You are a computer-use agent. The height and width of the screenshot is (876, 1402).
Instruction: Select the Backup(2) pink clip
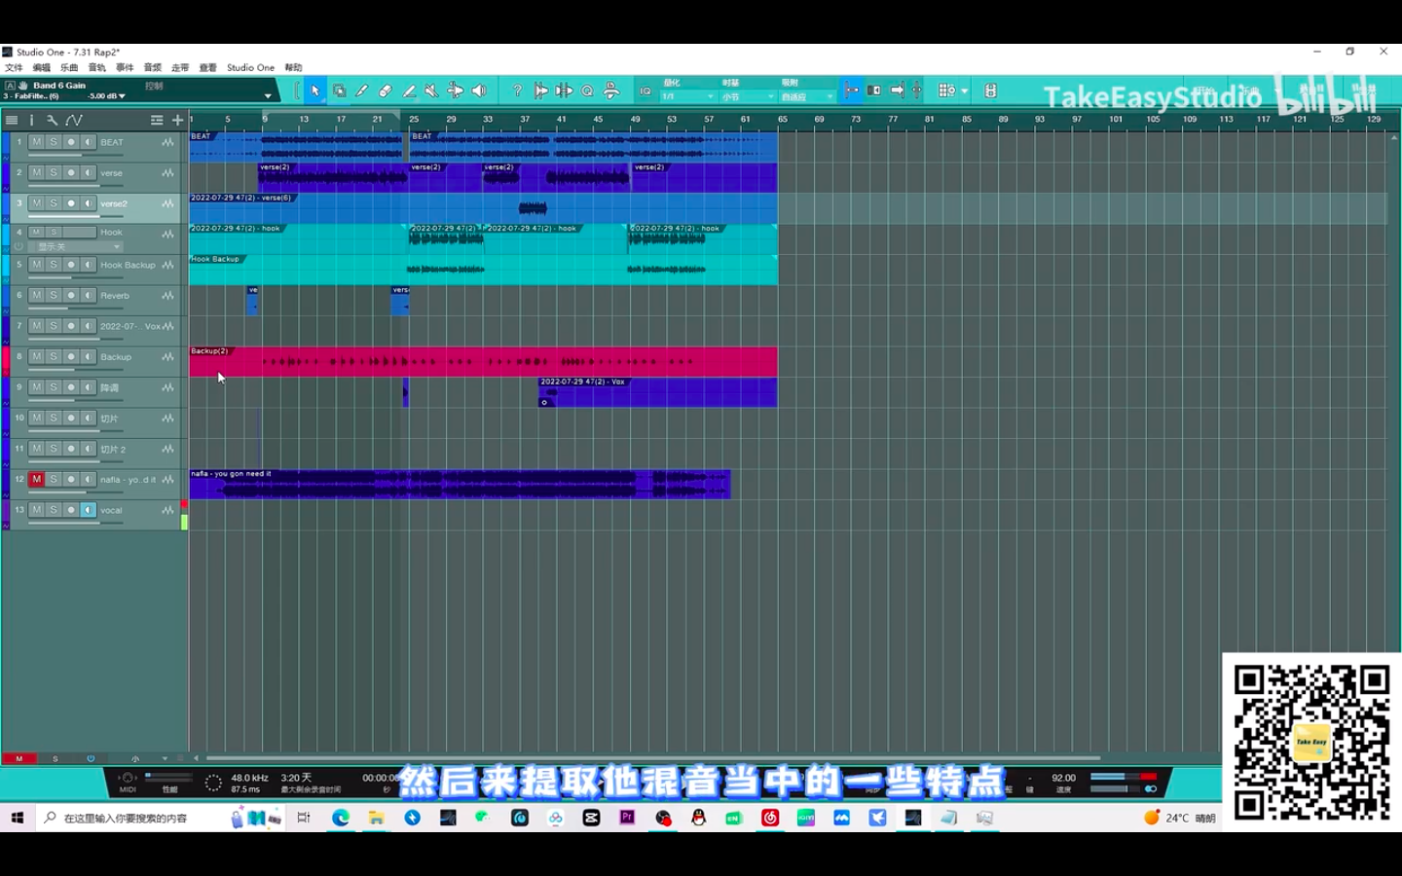[x=483, y=361]
